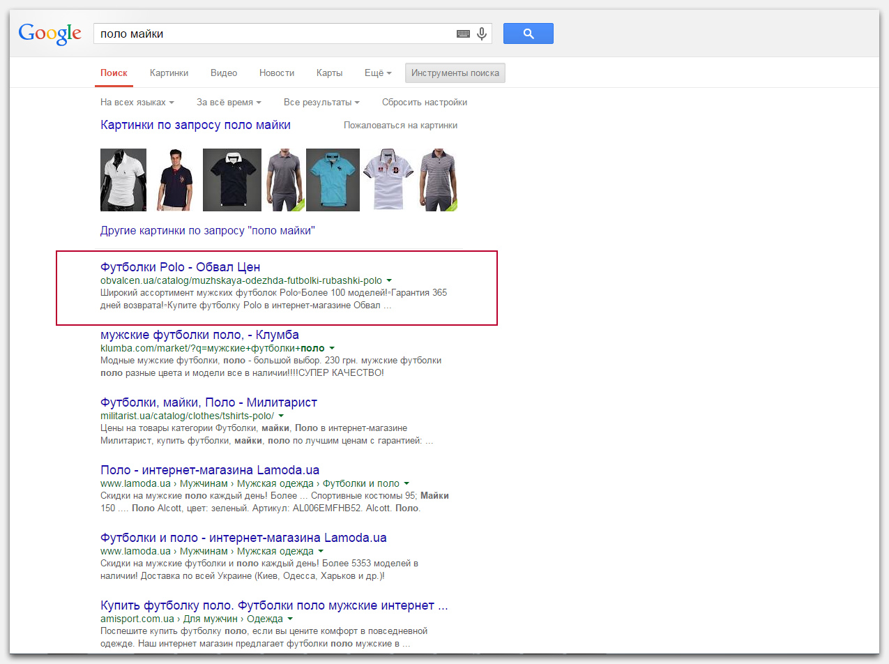This screenshot has width=889, height=664.
Task: Open result 'Футболки и поло - интернет-магазина Lamoda.ua'
Action: (x=243, y=538)
